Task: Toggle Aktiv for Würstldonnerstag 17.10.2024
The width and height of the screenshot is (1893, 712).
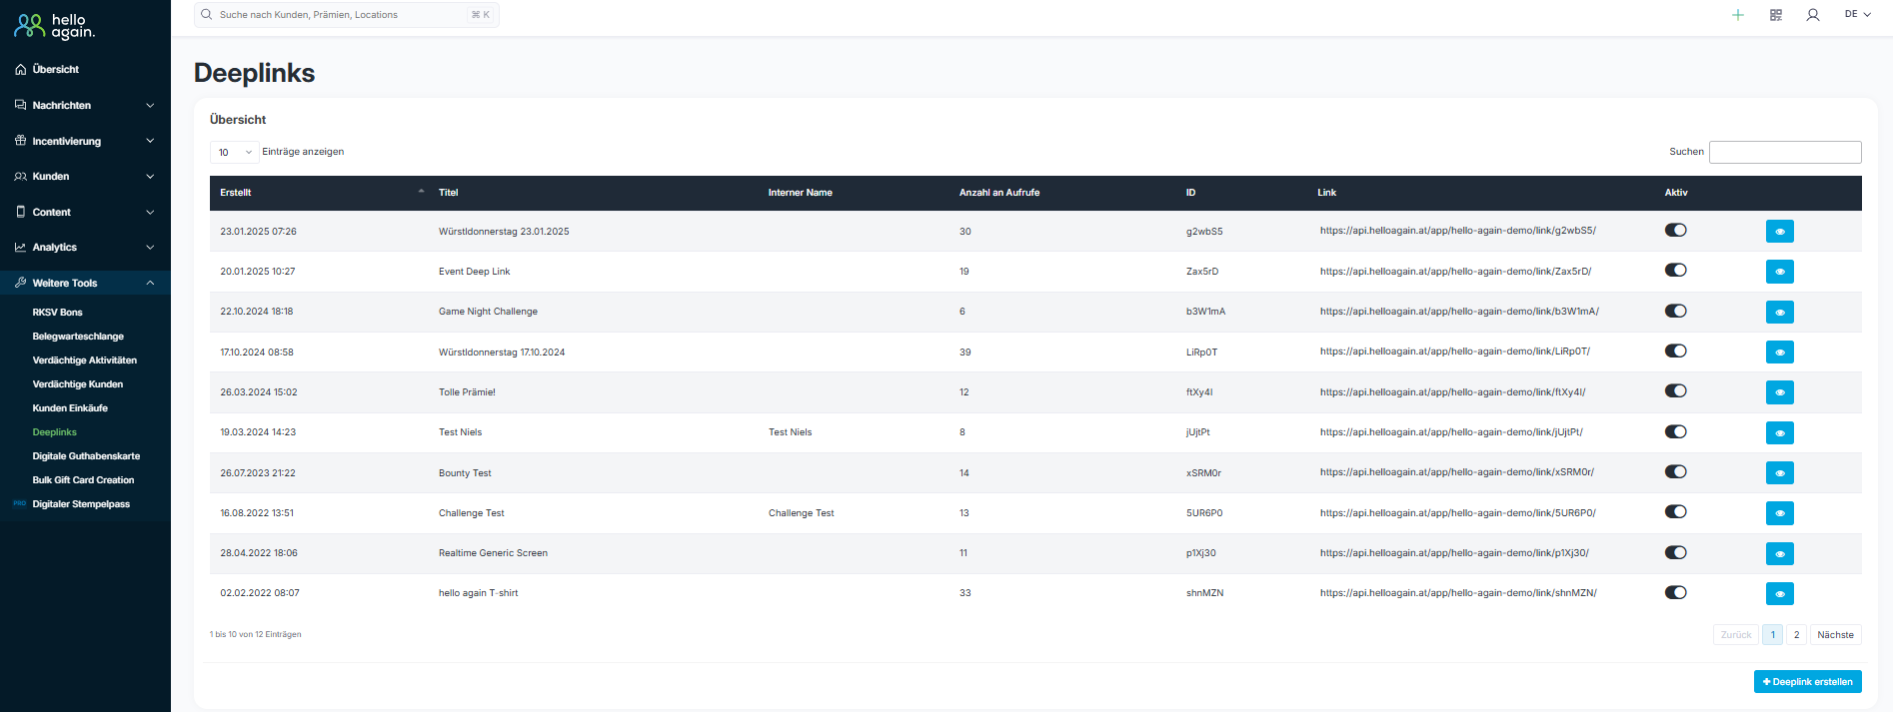Action: (x=1676, y=351)
